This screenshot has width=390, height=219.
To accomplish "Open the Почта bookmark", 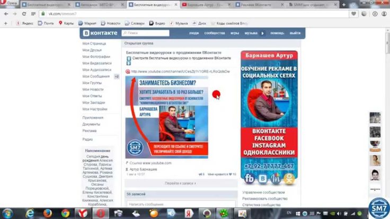I will pos(46,23).
